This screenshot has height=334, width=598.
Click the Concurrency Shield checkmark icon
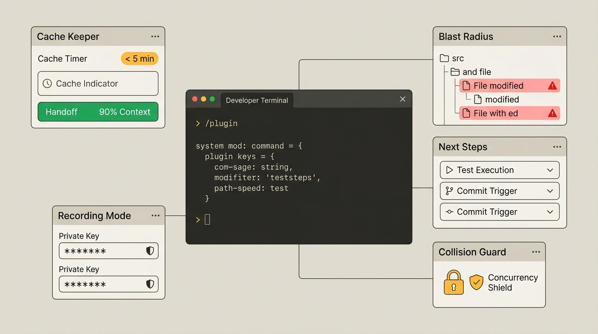click(x=476, y=282)
